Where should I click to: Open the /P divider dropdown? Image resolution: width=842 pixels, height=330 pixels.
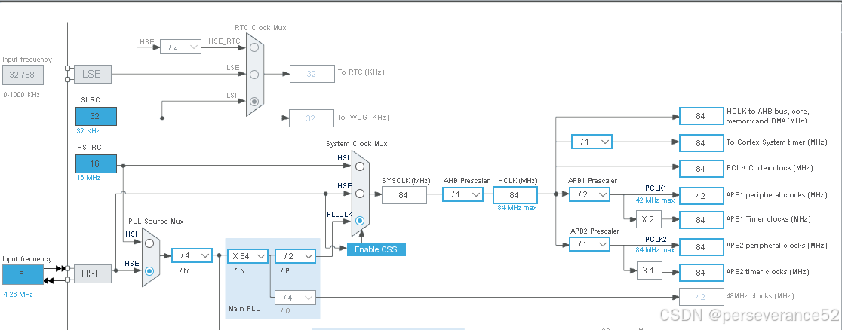tap(295, 256)
